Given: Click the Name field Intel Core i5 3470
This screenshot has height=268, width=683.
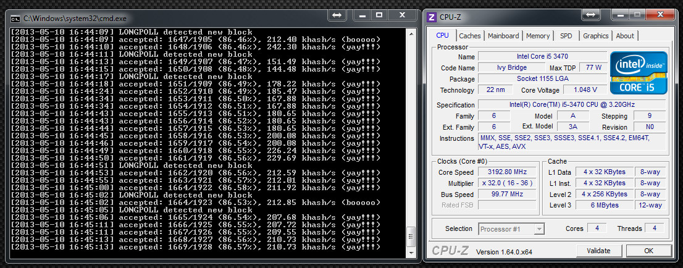Looking at the screenshot, I should tap(542, 56).
